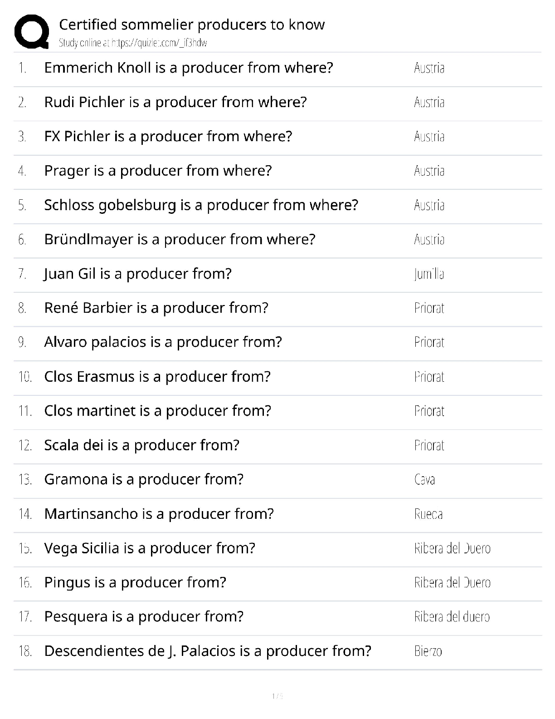
Task: Click the Quizlet Q logo icon
Action: [x=32, y=31]
